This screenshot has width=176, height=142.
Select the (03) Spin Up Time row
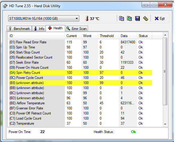coord(80,47)
